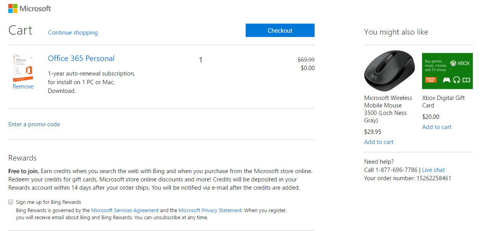Image resolution: width=500 pixels, height=231 pixels.
Task: Click the Xbox Digital Gift Card image
Action: coord(447,71)
